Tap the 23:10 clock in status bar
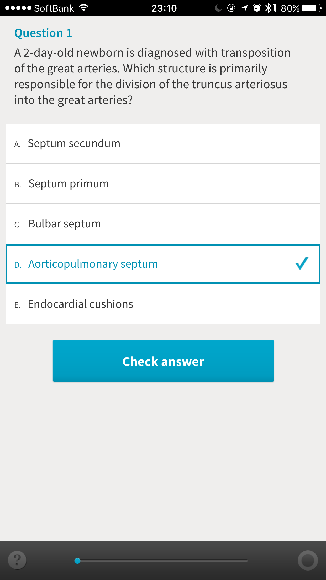 [164, 8]
